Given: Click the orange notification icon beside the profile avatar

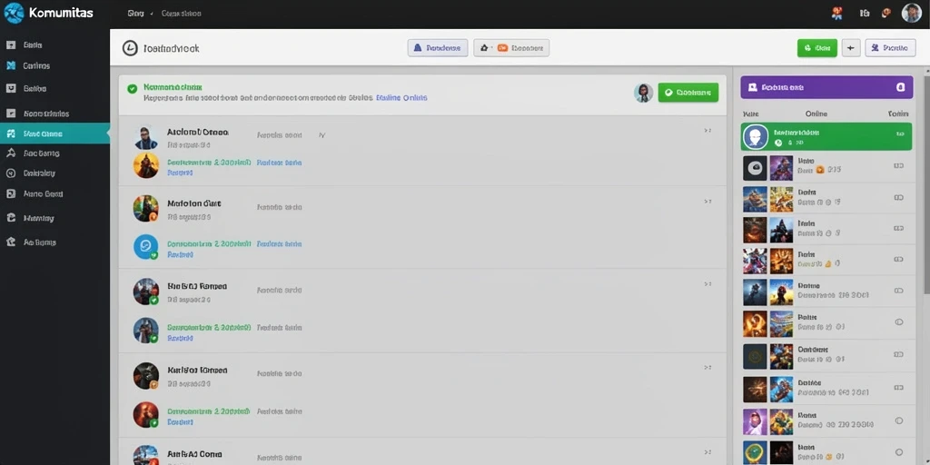Looking at the screenshot, I should click(886, 13).
